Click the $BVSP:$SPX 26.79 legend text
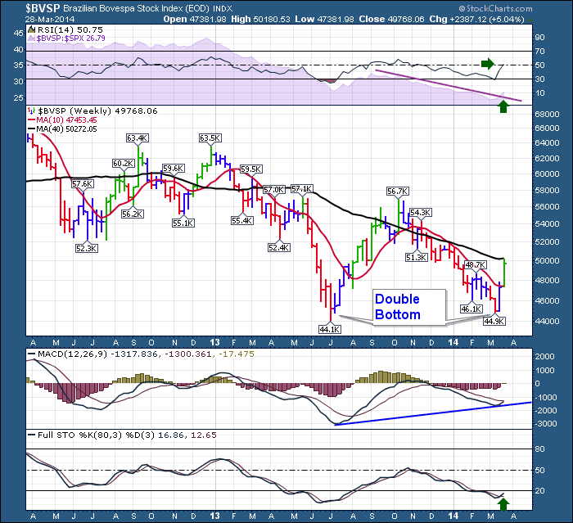 point(71,38)
